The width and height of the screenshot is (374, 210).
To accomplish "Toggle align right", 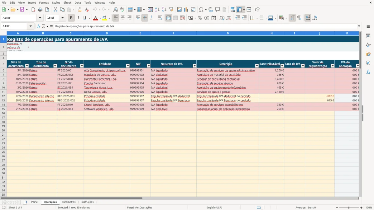I will (129, 18).
